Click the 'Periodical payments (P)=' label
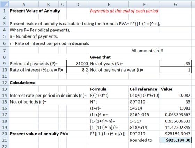This screenshot has width=195, height=148. click(34, 63)
